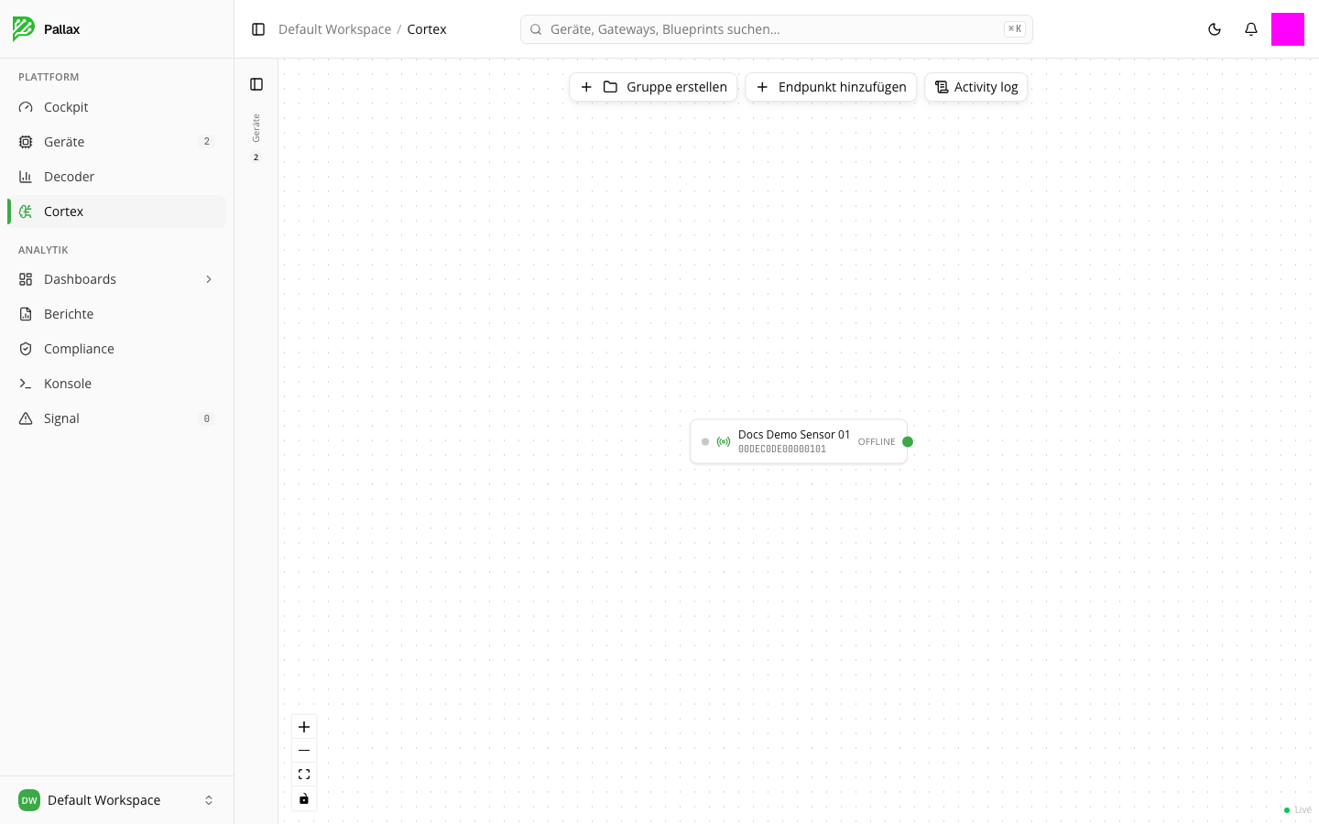Click the Cortex breadcrumb
The height and width of the screenshot is (824, 1319).
427,29
